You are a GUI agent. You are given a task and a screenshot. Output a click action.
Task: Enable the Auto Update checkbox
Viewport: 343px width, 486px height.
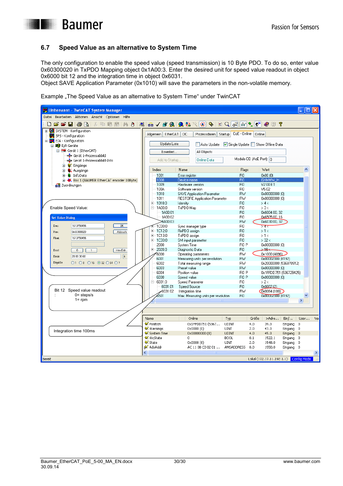(198, 144)
